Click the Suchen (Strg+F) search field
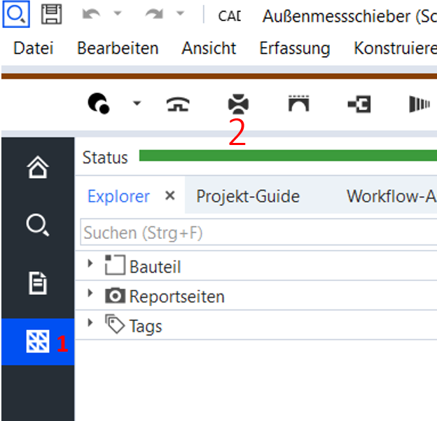Image resolution: width=437 pixels, height=421 pixels. pyautogui.click(x=258, y=233)
